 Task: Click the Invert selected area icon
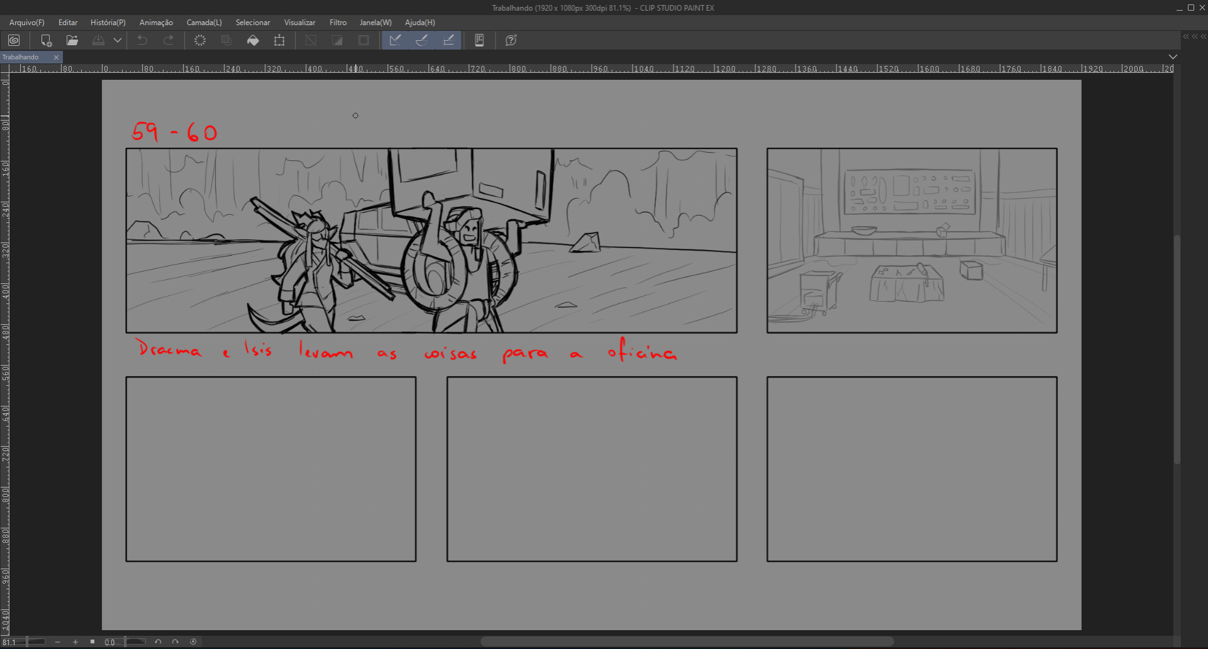click(x=337, y=40)
